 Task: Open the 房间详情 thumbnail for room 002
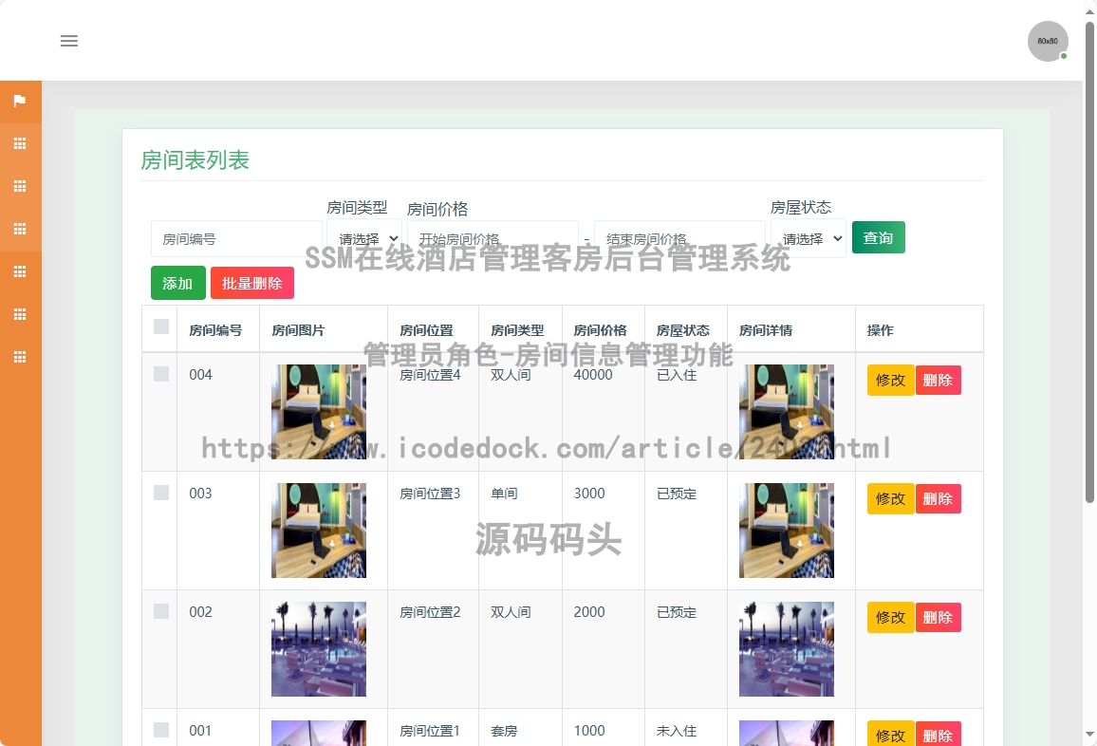pos(787,649)
